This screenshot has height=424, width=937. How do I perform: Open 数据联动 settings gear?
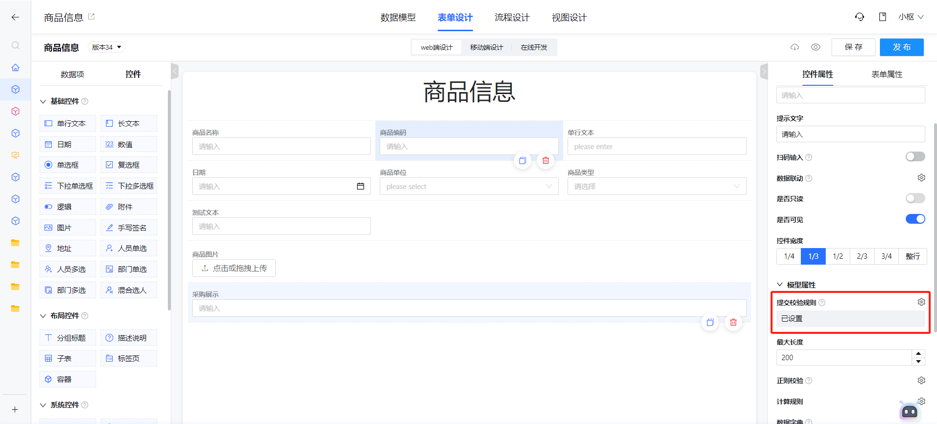click(921, 178)
